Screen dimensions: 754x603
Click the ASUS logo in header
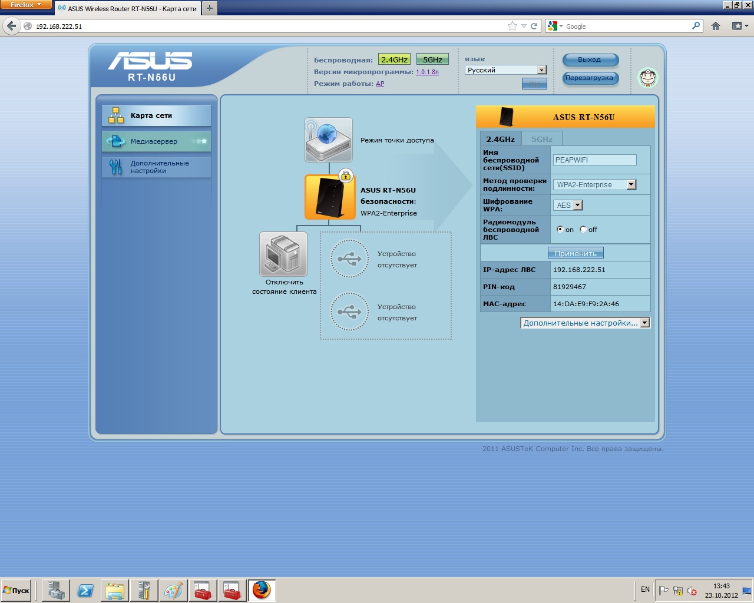[x=150, y=61]
